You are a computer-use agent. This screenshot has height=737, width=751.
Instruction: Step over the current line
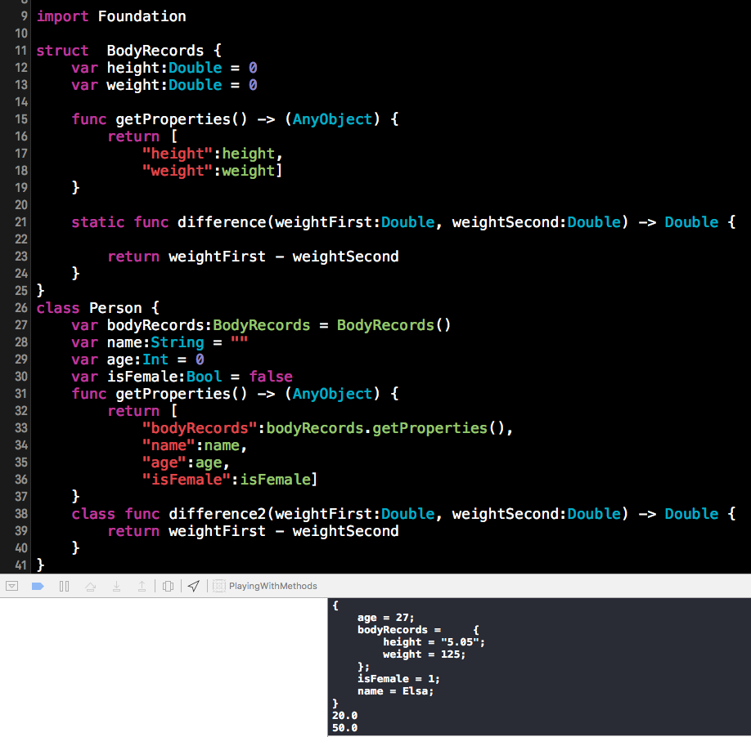pyautogui.click(x=90, y=586)
